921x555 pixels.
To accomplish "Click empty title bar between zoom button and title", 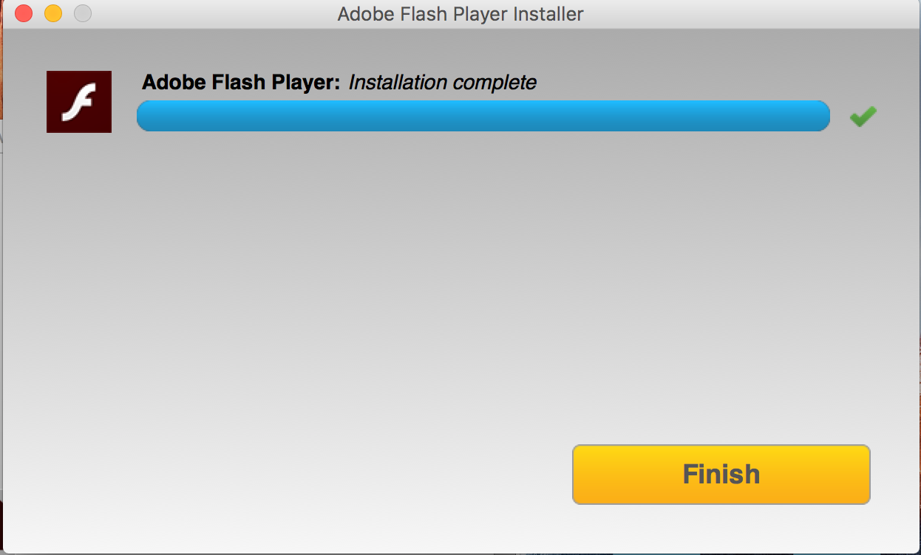I will [x=207, y=14].
